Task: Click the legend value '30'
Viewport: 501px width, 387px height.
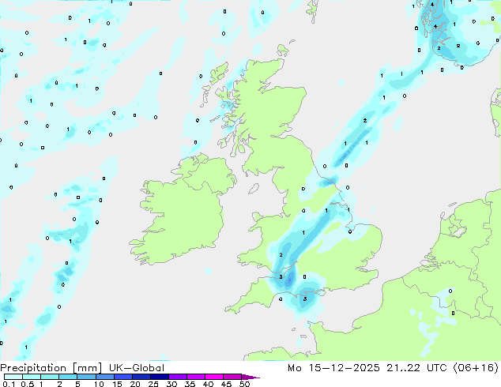Action: coord(171,384)
